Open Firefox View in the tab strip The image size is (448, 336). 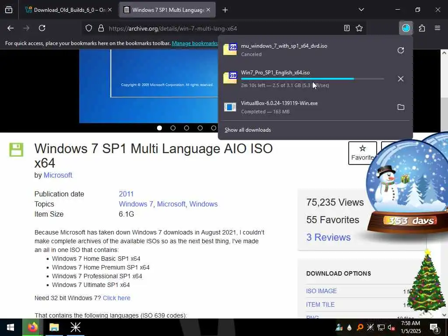[9, 10]
